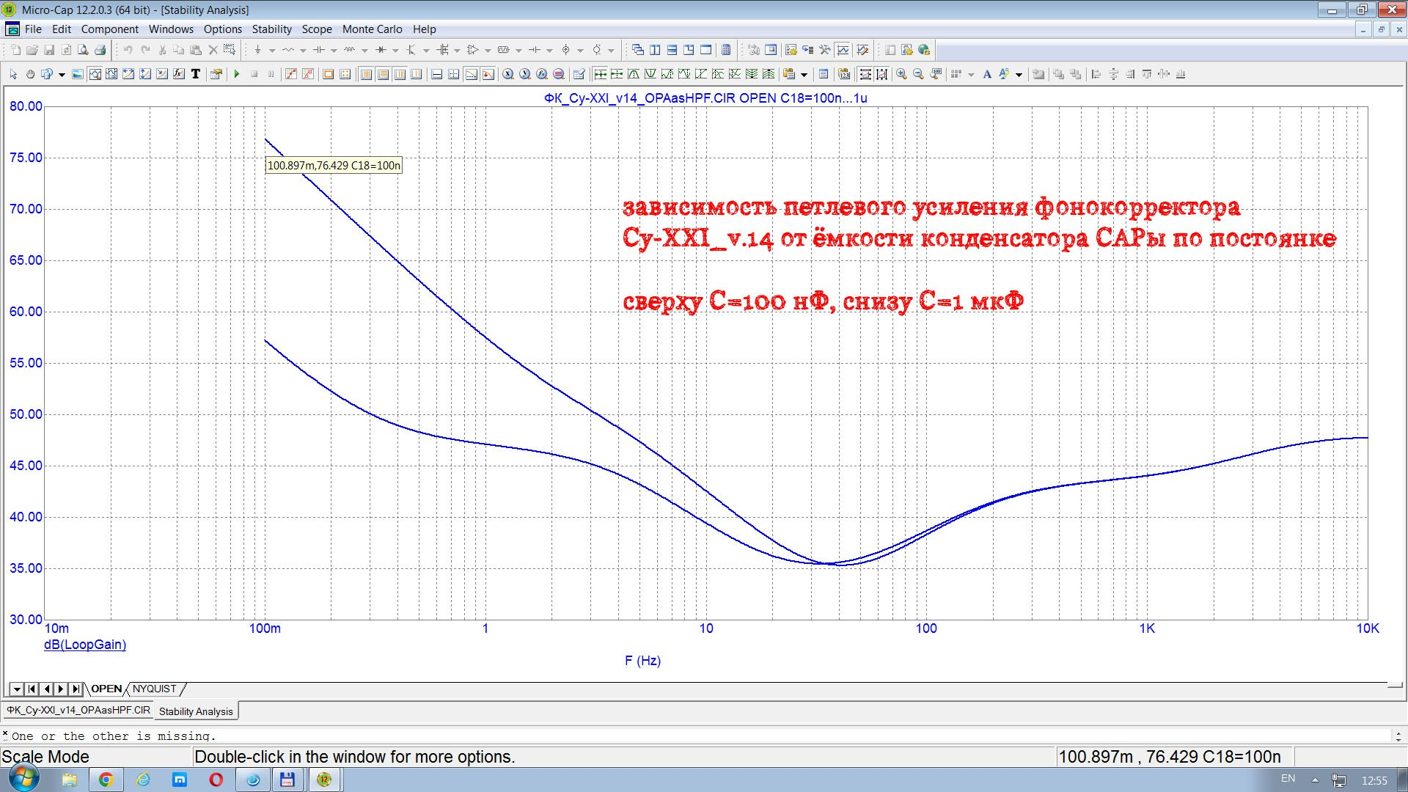Click the green Run analysis arrow
Image resolution: width=1408 pixels, height=792 pixels.
pyautogui.click(x=236, y=74)
